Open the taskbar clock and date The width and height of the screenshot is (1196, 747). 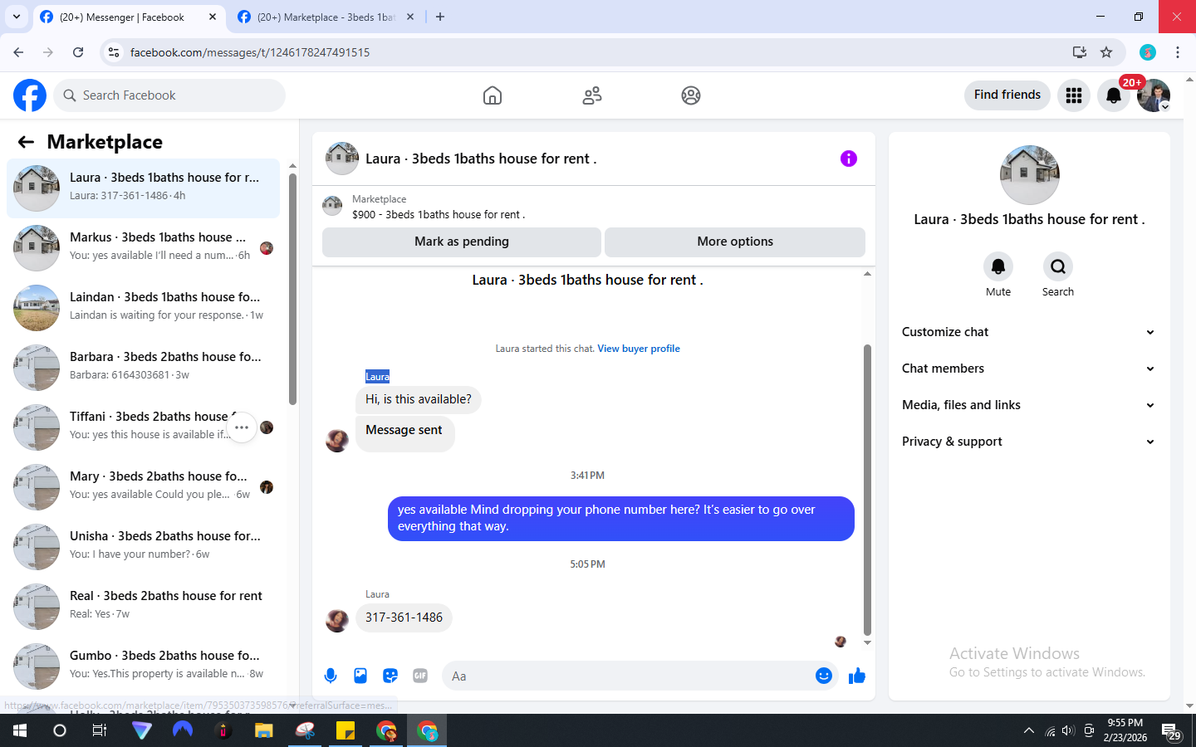pyautogui.click(x=1125, y=730)
